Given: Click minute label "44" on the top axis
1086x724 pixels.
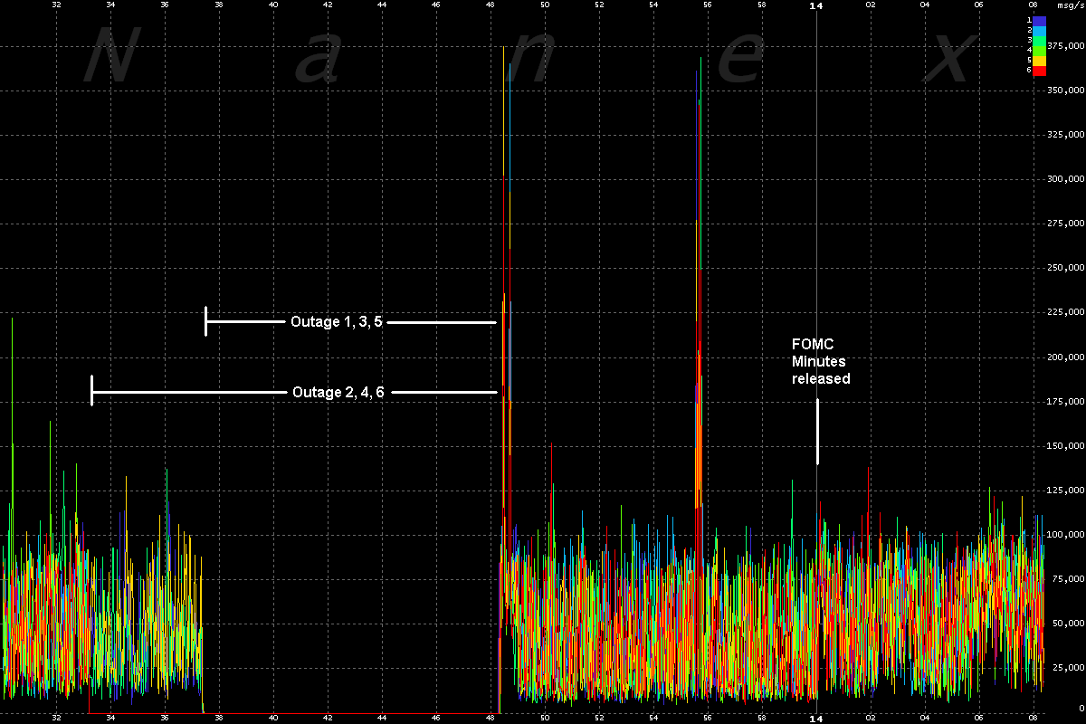Looking at the screenshot, I should (382, 5).
